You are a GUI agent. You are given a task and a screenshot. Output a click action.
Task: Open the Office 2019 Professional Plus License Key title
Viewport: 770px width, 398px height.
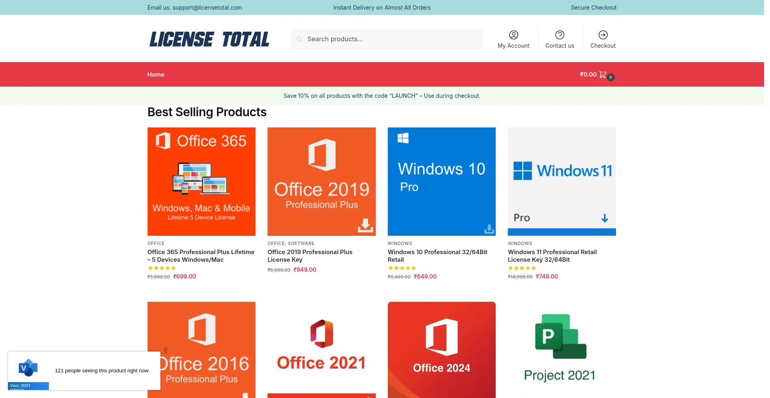(x=310, y=256)
